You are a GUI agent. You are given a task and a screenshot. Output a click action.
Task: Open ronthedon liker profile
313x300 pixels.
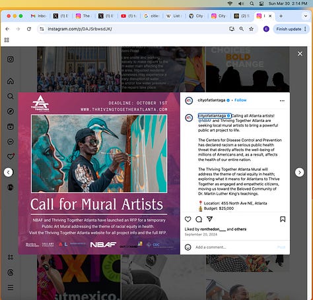[213, 229]
